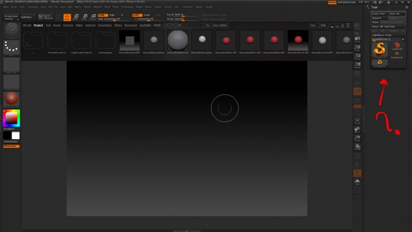
Task: Open the DefaultSphere project thumbnail
Action: [177, 40]
